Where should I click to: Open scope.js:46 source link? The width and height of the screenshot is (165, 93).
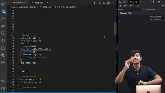155,17
